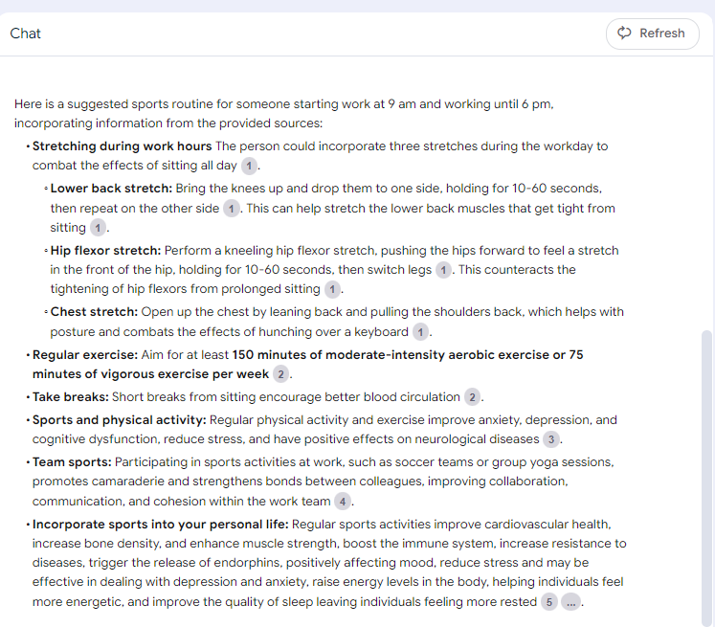The height and width of the screenshot is (627, 715).
Task: Click the Refresh chat button
Action: (652, 34)
